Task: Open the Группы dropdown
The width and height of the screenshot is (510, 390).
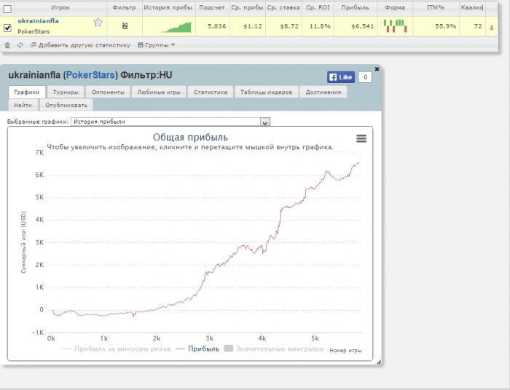Action: 157,45
